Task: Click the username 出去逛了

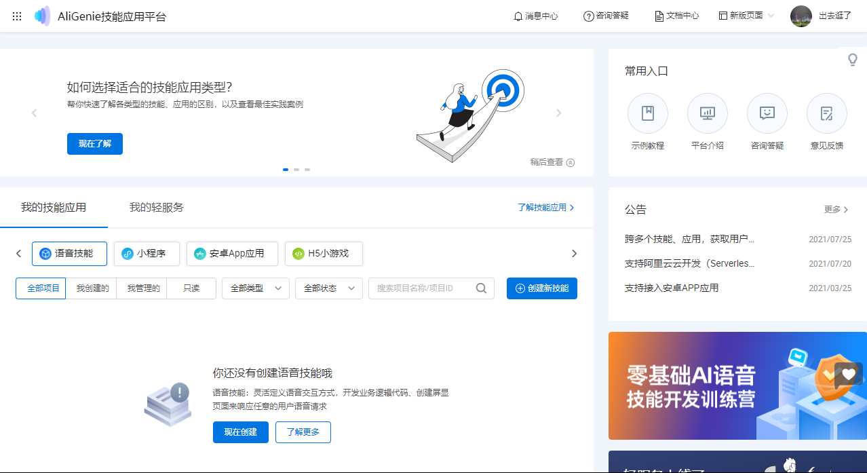Action: click(835, 16)
